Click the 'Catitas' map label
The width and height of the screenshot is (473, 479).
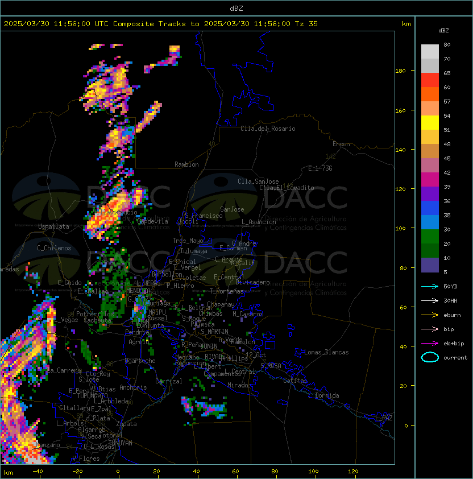pyautogui.click(x=295, y=381)
